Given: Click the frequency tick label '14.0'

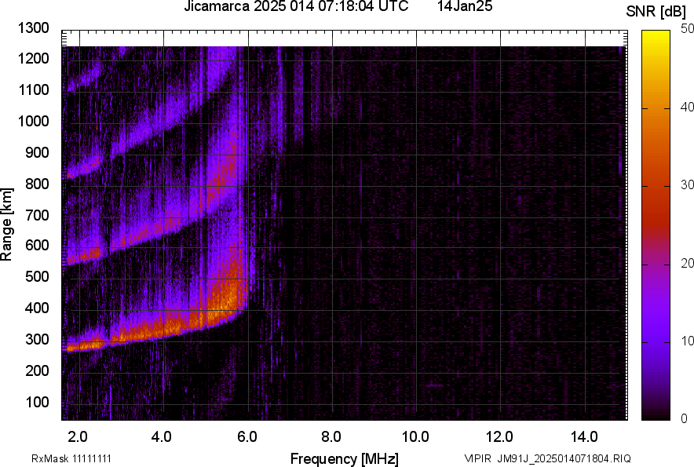Looking at the screenshot, I should point(584,437).
